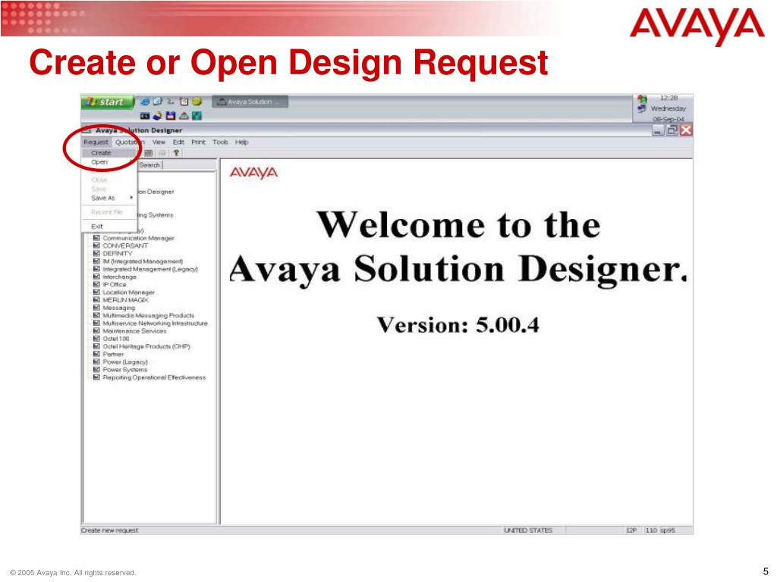Viewport: 777px width, 582px height.
Task: Select the Messaging list entry
Action: [x=118, y=308]
